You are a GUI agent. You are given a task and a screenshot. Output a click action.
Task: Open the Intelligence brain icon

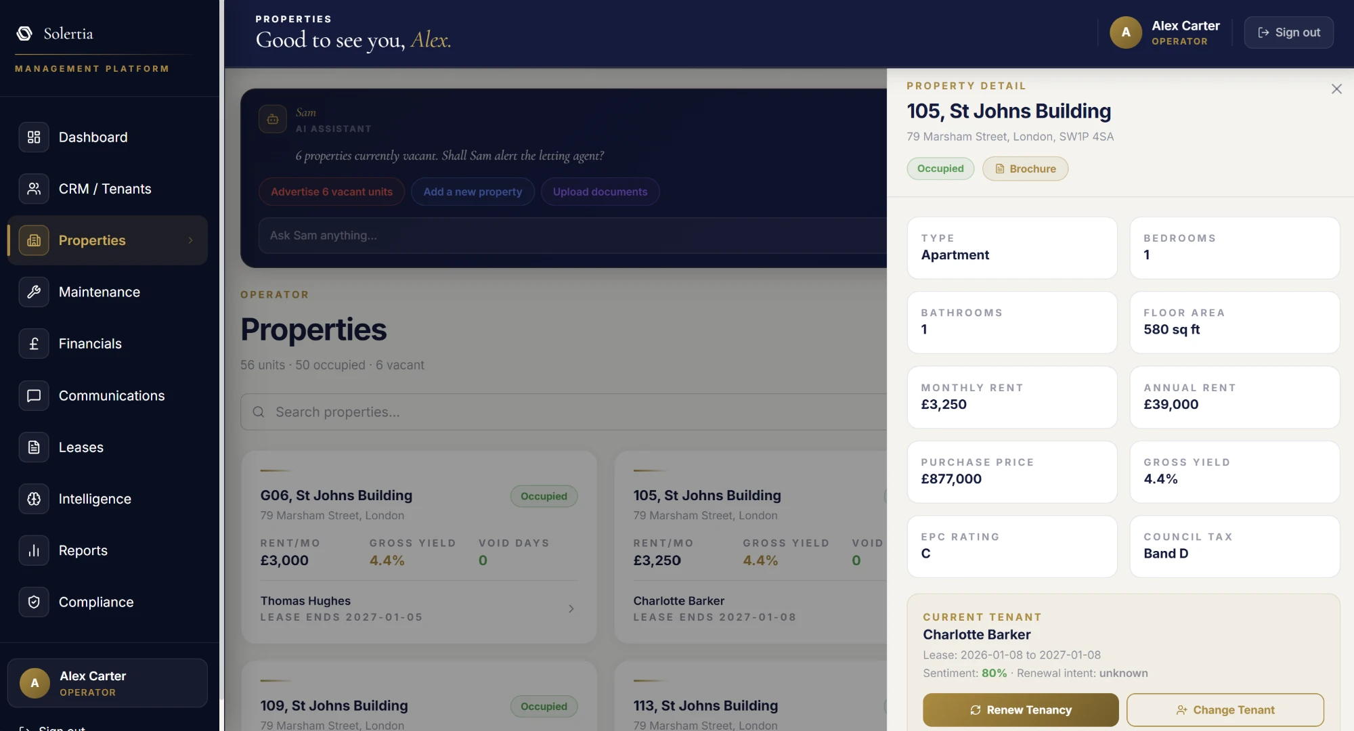pos(34,499)
